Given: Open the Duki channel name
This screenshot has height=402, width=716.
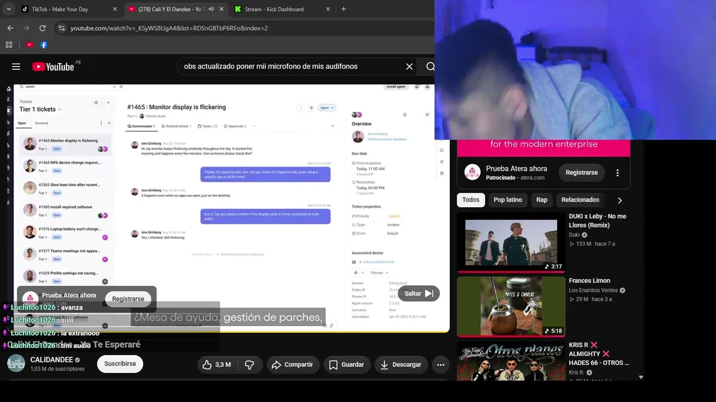Looking at the screenshot, I should pyautogui.click(x=574, y=235).
